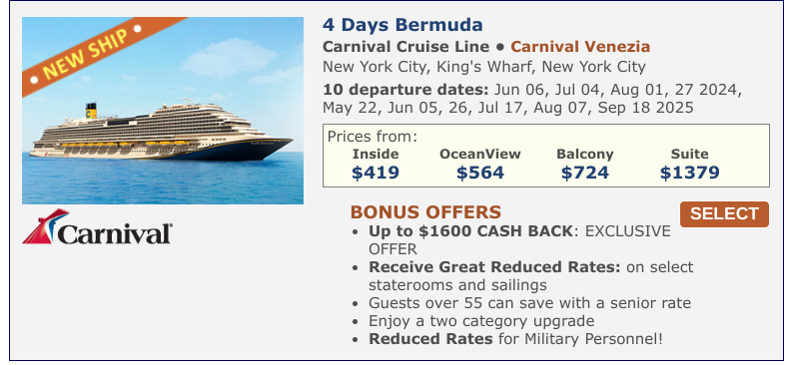
Task: Select the Inside price $419
Action: pyautogui.click(x=376, y=173)
